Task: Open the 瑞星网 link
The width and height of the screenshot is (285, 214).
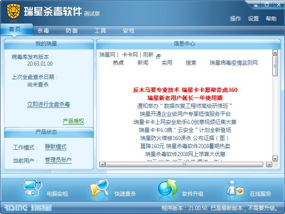Action: click(107, 54)
